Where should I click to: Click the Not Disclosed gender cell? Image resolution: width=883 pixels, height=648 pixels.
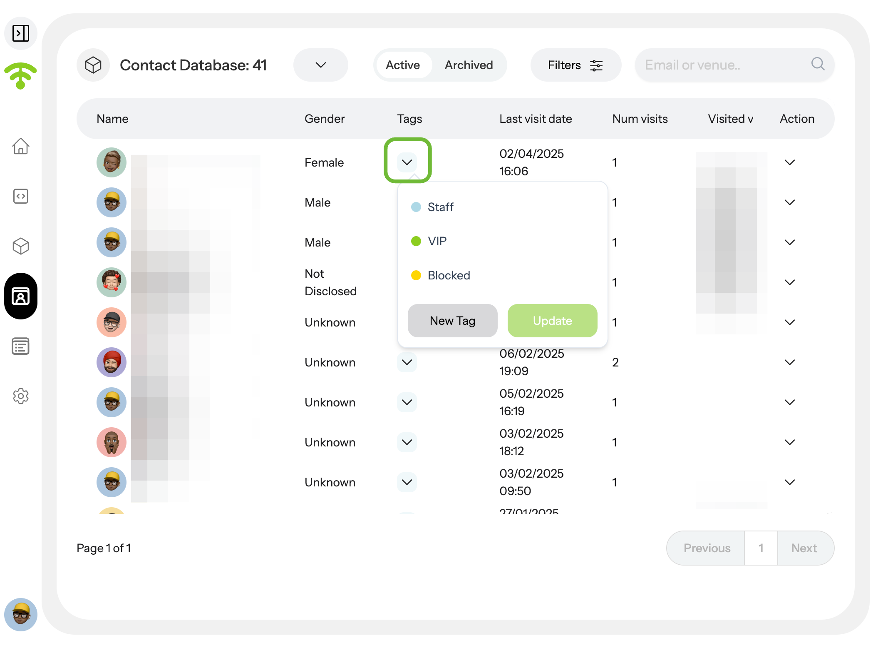pyautogui.click(x=330, y=282)
